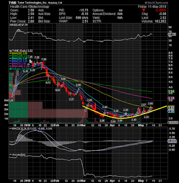Click the RSI value tag on the right axis
The height and width of the screenshot is (183, 179).
point(172,35)
